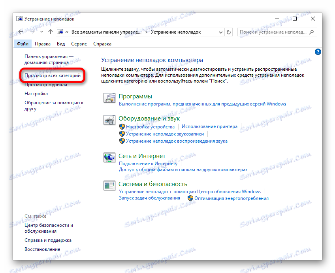Click Устранение неполадок звукозаписи link

click(165, 134)
